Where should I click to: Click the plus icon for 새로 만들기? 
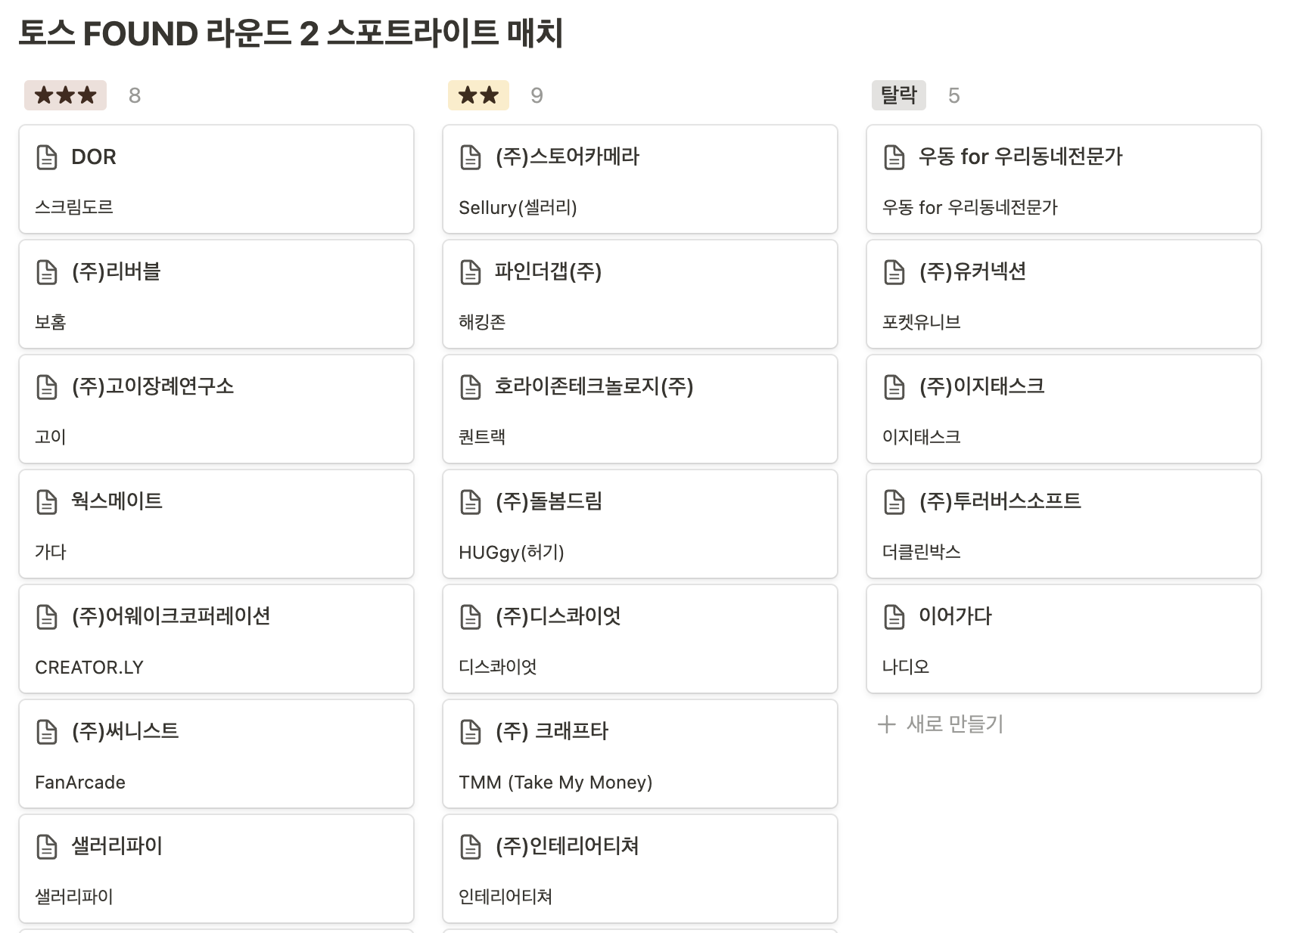(x=886, y=724)
